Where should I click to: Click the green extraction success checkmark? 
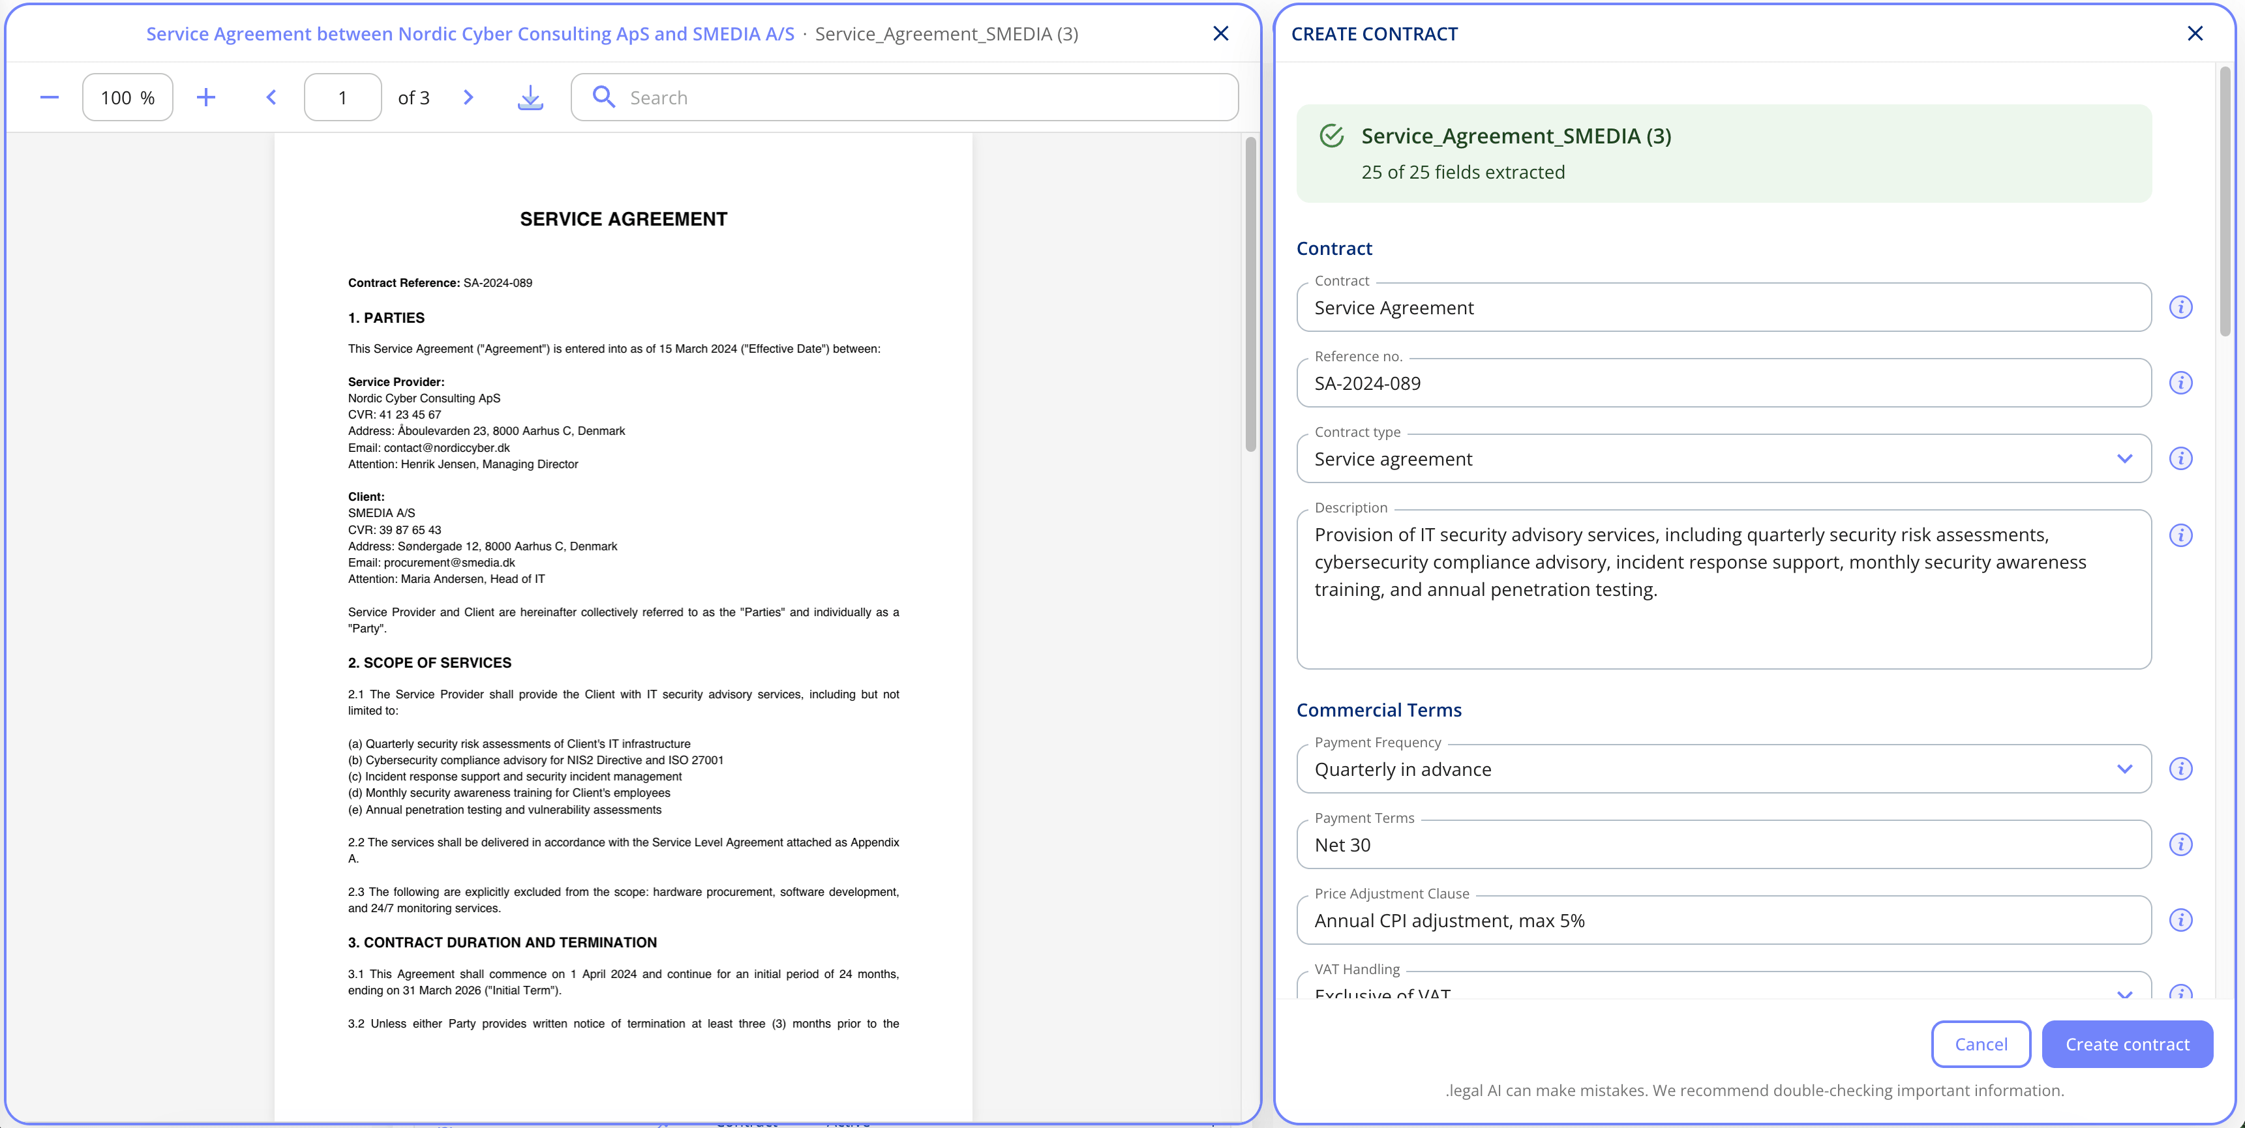click(1331, 136)
